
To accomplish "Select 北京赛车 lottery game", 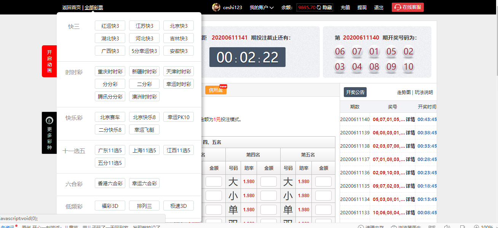I will coord(110,117).
